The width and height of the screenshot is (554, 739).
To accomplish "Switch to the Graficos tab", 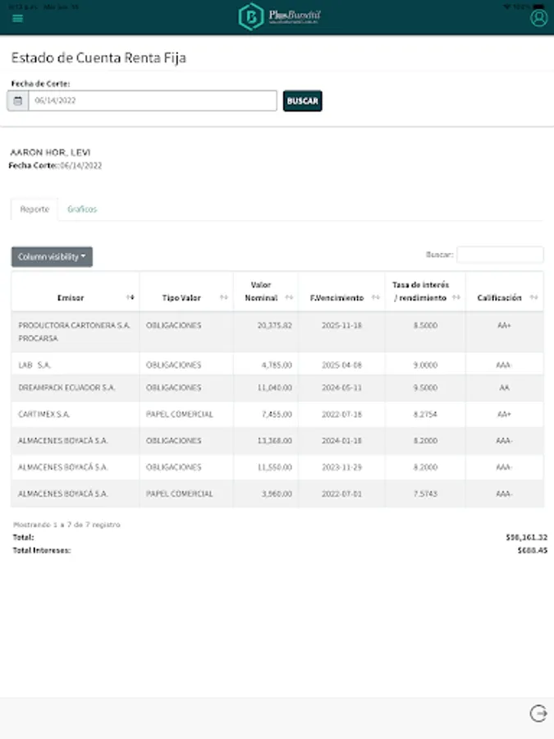I will tap(82, 209).
